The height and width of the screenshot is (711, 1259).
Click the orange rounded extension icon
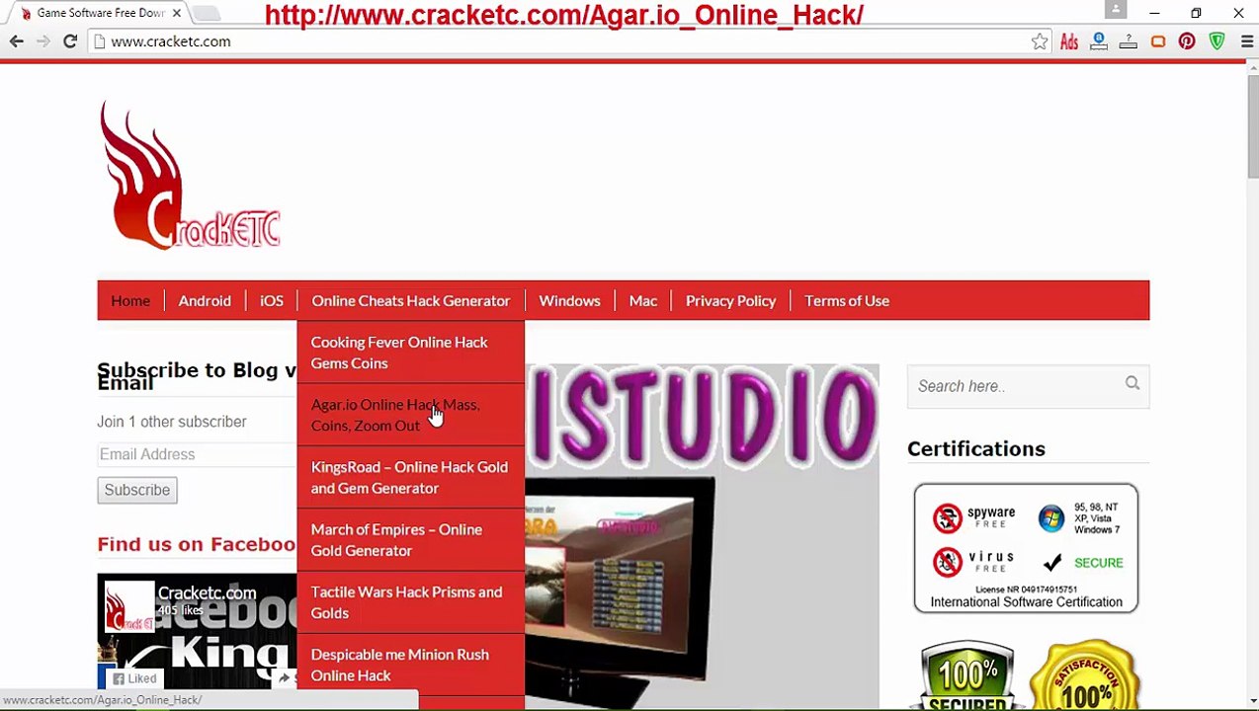pyautogui.click(x=1157, y=41)
